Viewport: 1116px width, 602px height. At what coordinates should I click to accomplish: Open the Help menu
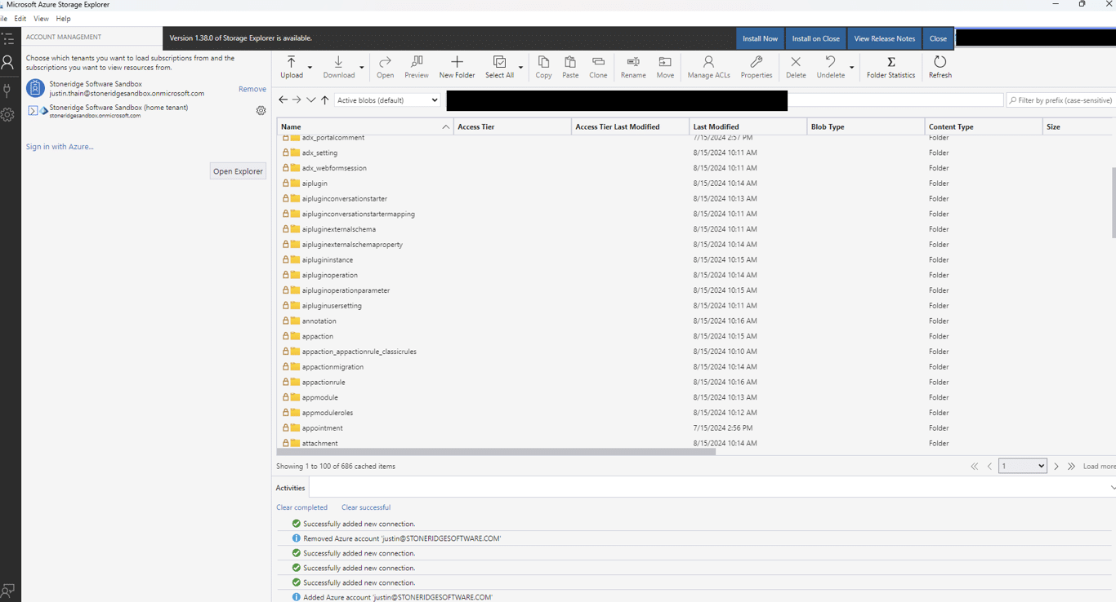click(x=63, y=19)
